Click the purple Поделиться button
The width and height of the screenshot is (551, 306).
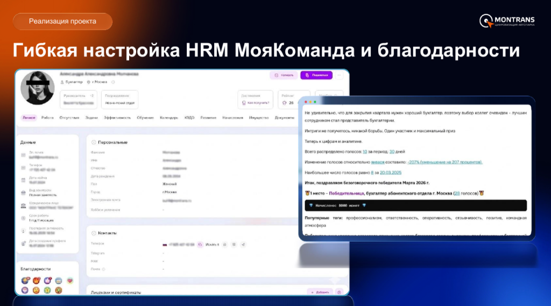316,75
